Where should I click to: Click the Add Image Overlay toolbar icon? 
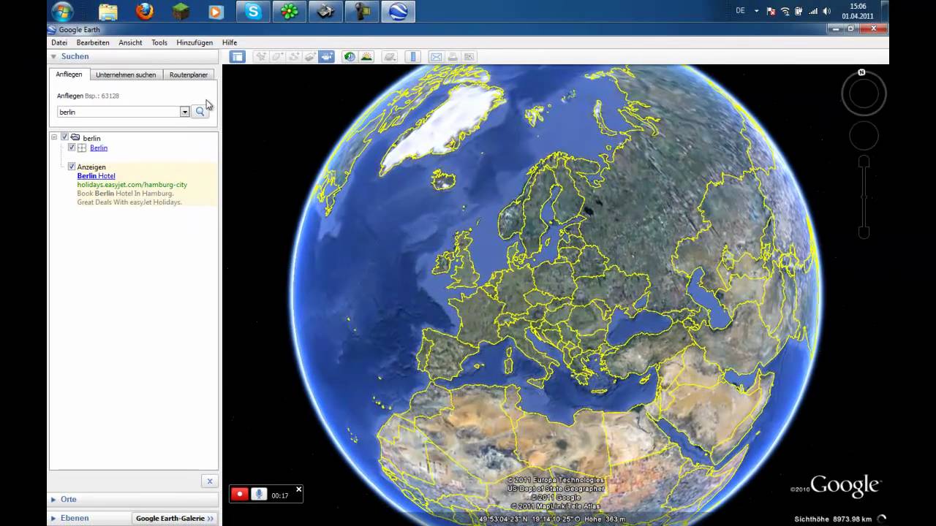(310, 56)
